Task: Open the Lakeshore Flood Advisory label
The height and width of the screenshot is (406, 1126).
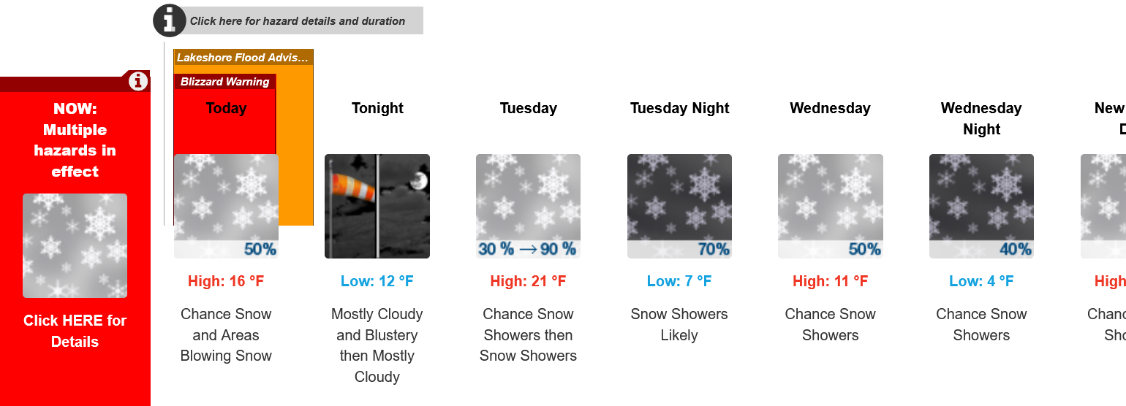Action: 243,58
